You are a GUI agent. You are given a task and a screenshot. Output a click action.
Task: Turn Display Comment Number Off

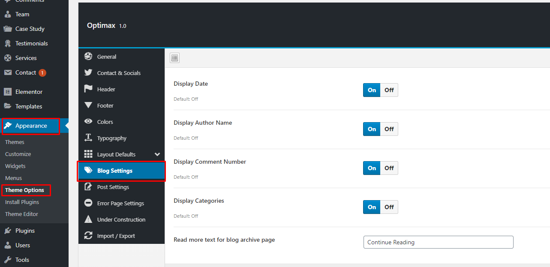coord(389,168)
